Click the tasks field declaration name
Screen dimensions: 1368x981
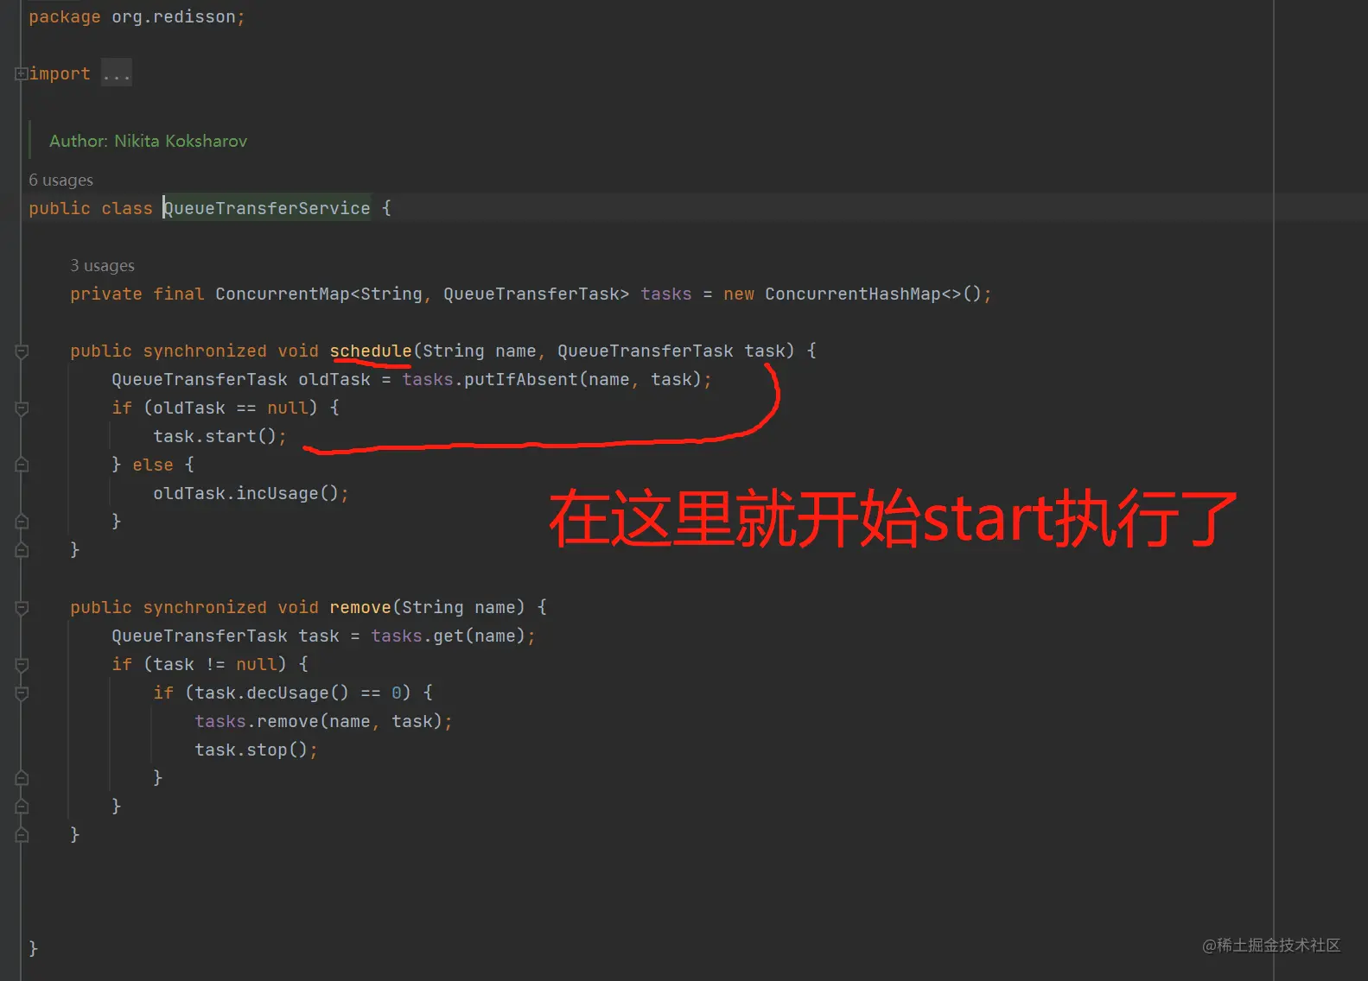pos(665,294)
